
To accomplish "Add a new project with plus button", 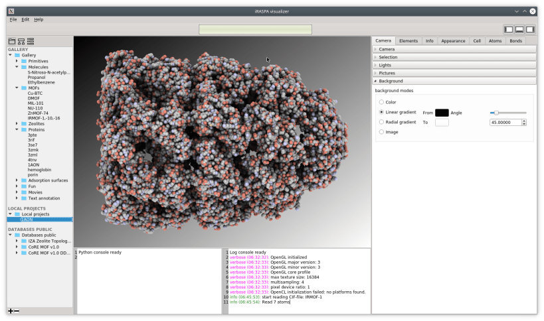I will [x=11, y=311].
